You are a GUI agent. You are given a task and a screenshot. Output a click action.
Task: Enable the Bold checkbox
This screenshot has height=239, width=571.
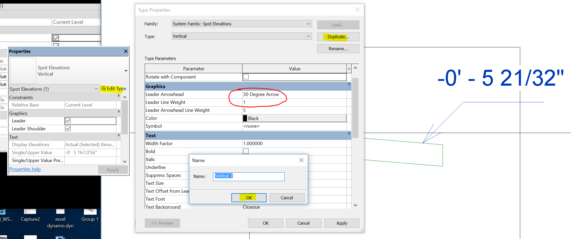tap(246, 151)
